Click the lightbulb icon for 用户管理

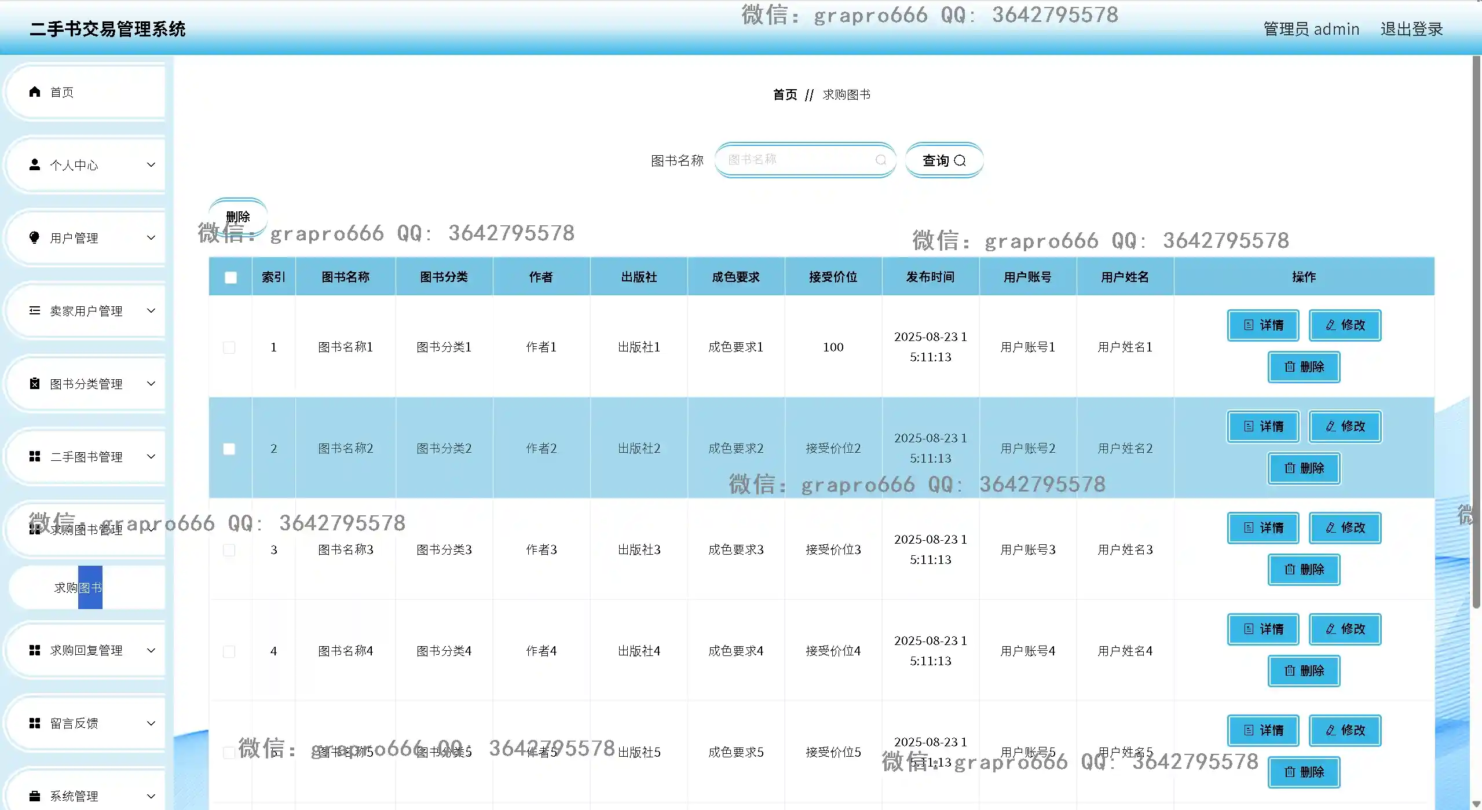point(35,237)
